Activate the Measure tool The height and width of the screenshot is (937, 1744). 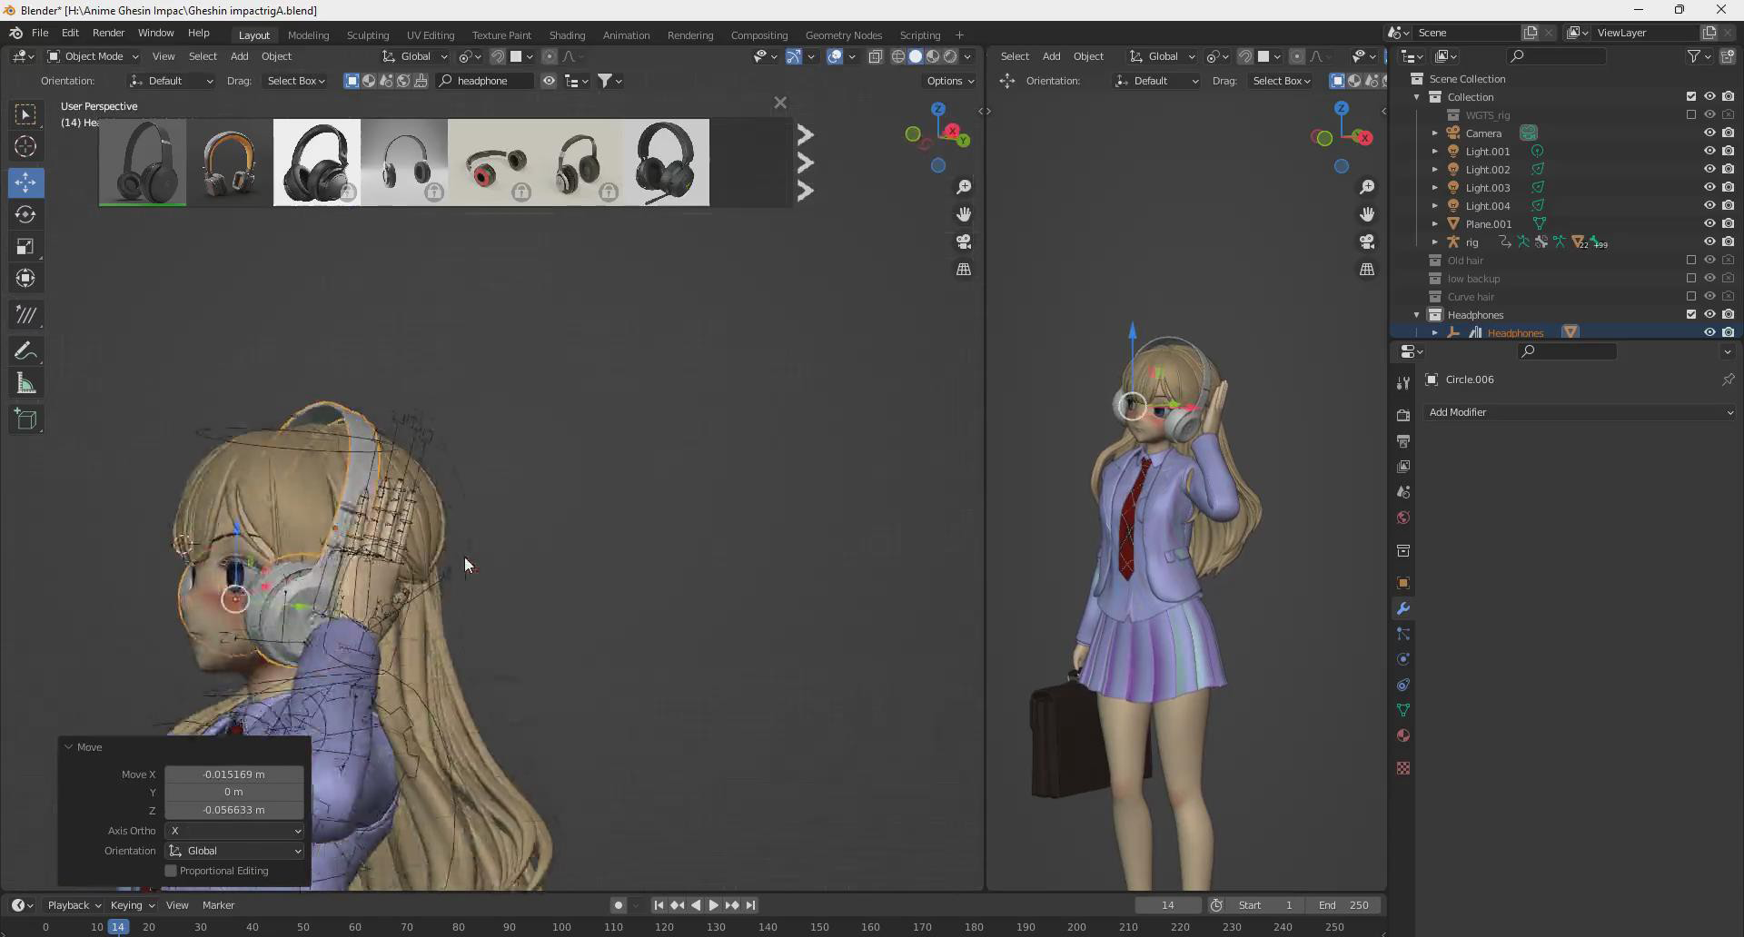25,384
